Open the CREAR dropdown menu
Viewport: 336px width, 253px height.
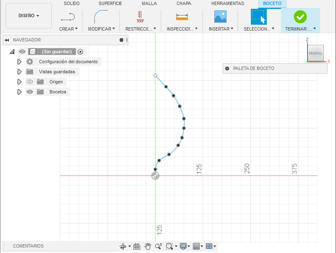[68, 29]
